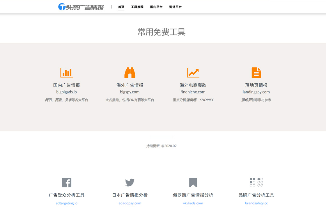Visit the bigspy.com link

coord(130,92)
